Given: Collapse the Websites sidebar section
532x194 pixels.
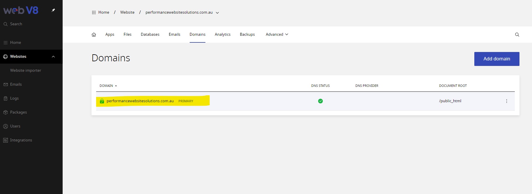Looking at the screenshot, I should (53, 57).
